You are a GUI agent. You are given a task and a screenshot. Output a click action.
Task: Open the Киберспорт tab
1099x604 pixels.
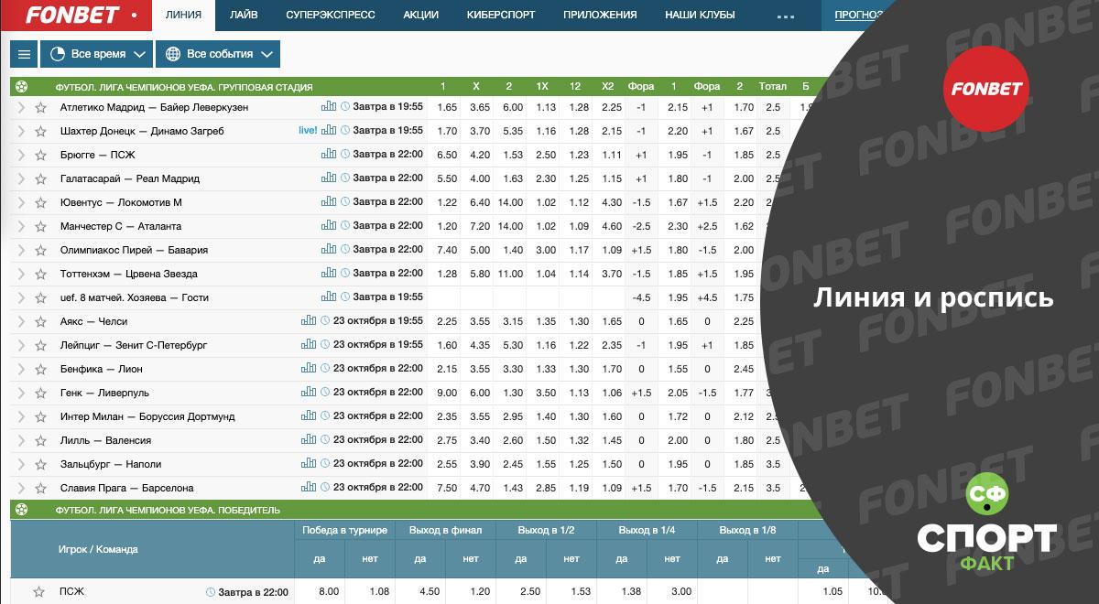(x=501, y=16)
